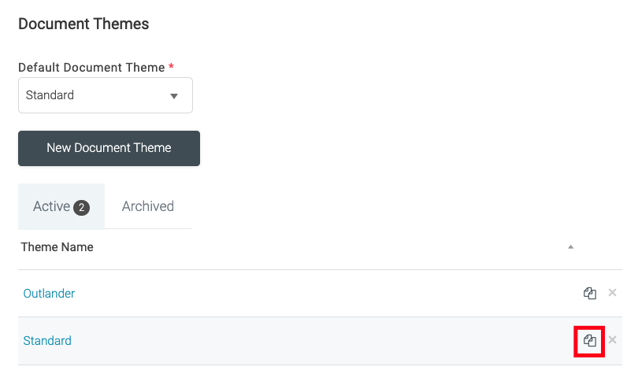Image resolution: width=627 pixels, height=374 pixels.
Task: Switch to the Archived tab
Action: point(147,206)
